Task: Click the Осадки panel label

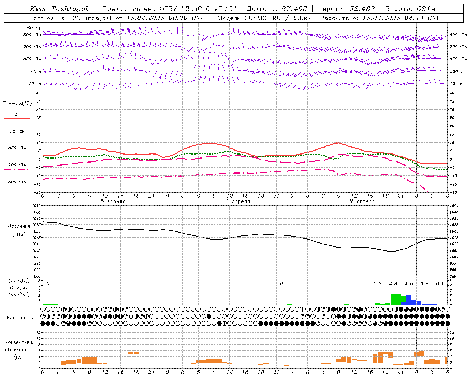Action: [x=19, y=288]
